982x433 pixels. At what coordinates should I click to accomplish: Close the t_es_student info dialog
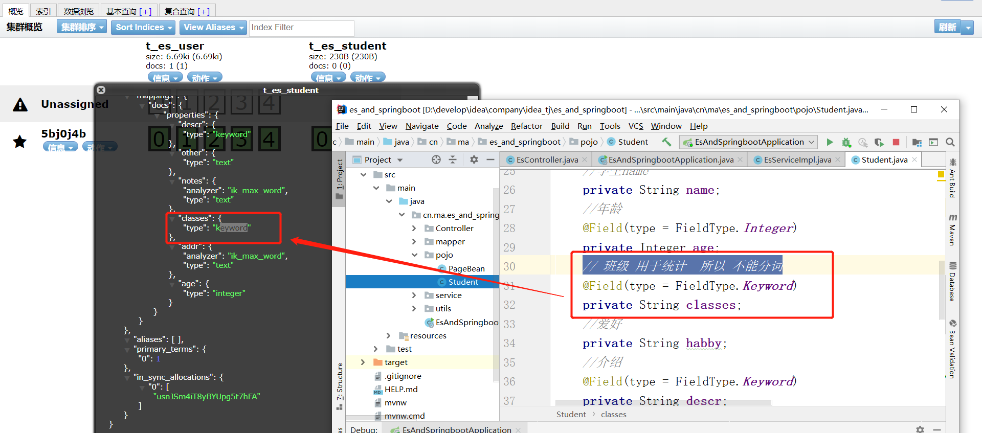tap(101, 89)
